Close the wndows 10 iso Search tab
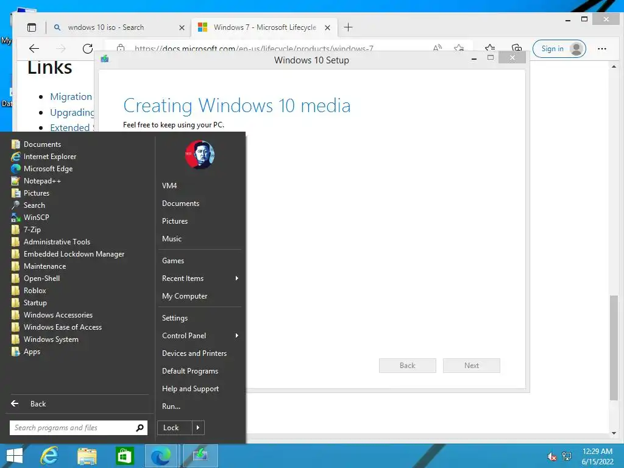Viewport: 624px width, 468px height. (182, 28)
